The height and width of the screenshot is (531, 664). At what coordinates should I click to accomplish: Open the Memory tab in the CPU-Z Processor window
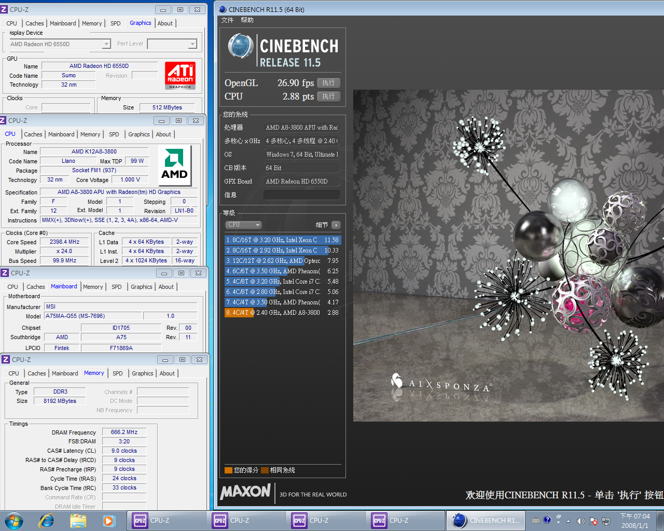(x=90, y=134)
